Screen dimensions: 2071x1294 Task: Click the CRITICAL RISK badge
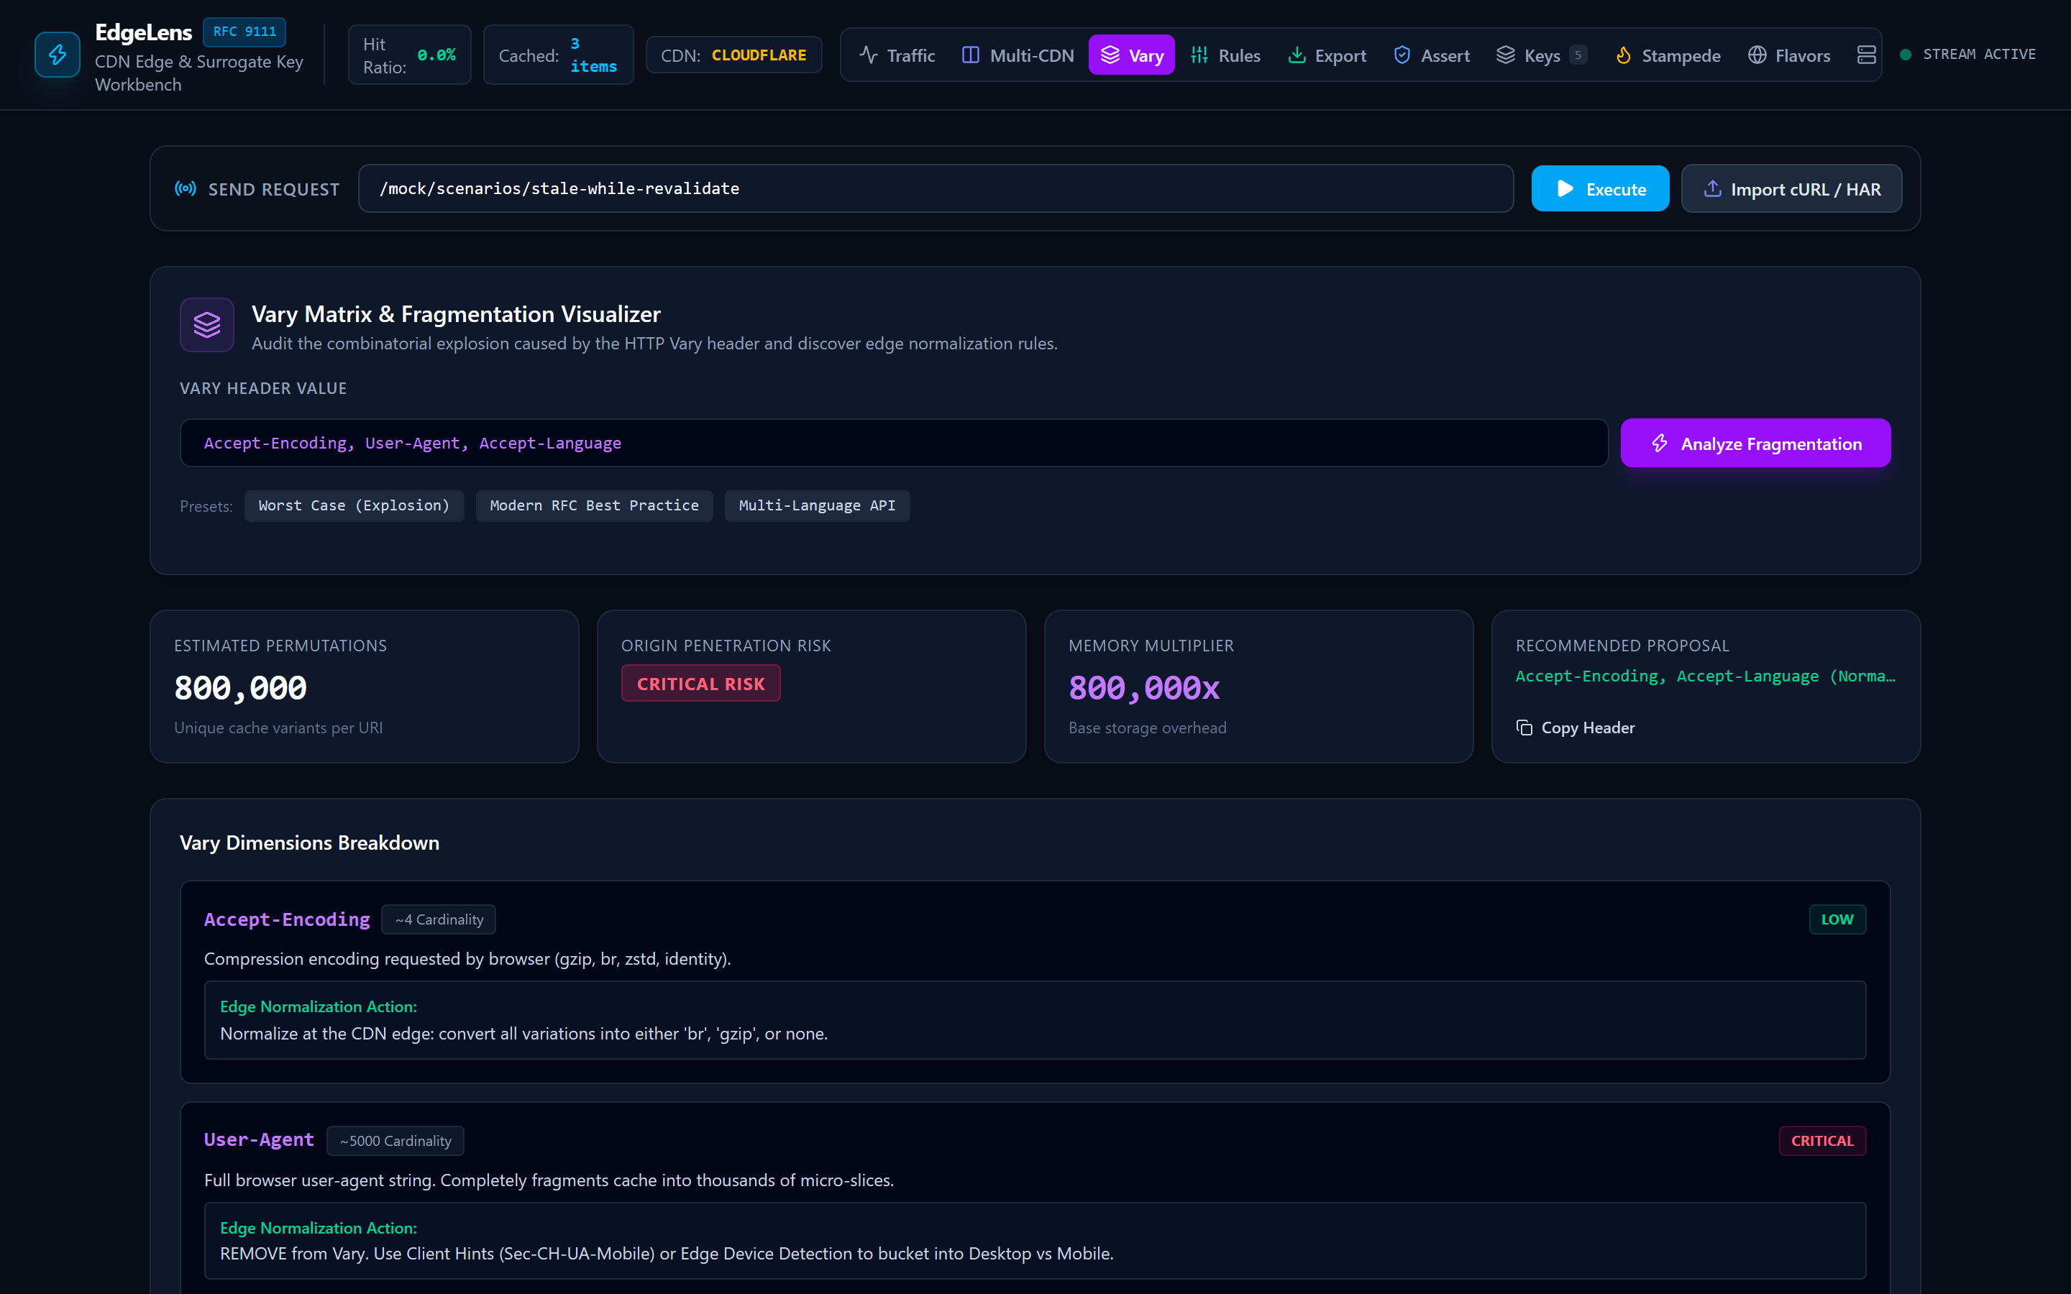click(700, 683)
